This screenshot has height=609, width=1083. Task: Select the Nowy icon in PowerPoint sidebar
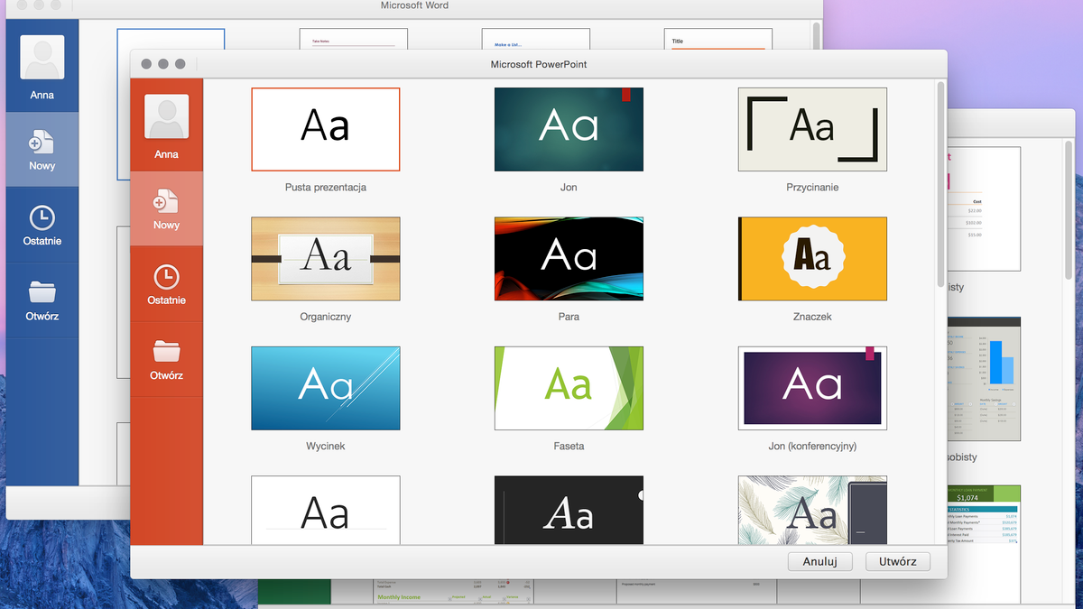166,199
